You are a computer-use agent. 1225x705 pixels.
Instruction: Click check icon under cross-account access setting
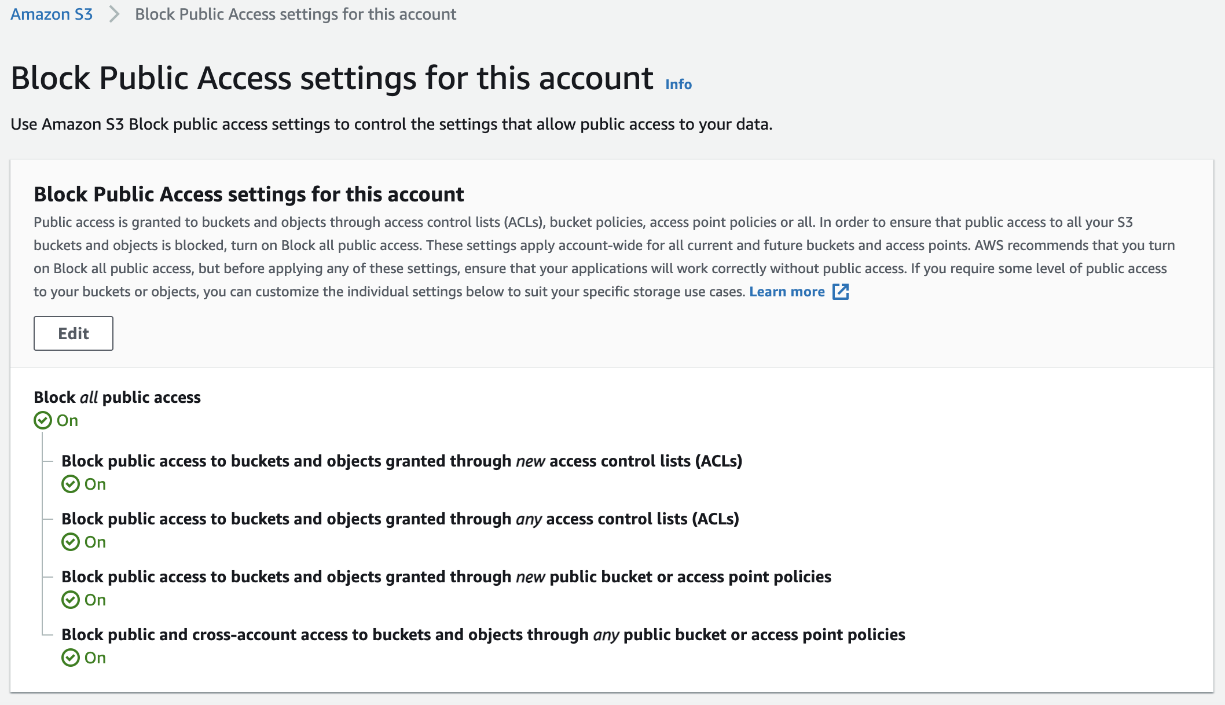(71, 658)
